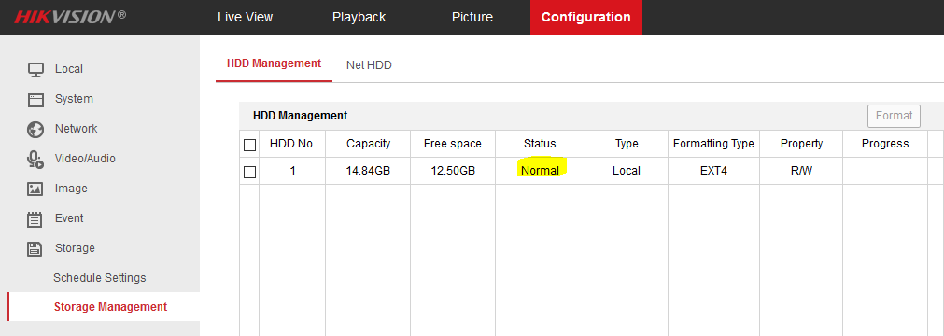Switch to the Net HDD tab
The height and width of the screenshot is (336, 944).
click(369, 65)
